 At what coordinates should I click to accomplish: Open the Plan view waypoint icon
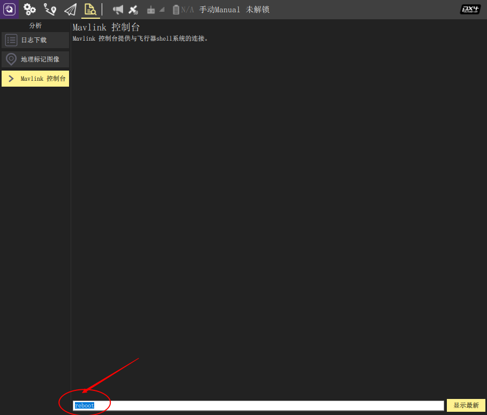50,10
